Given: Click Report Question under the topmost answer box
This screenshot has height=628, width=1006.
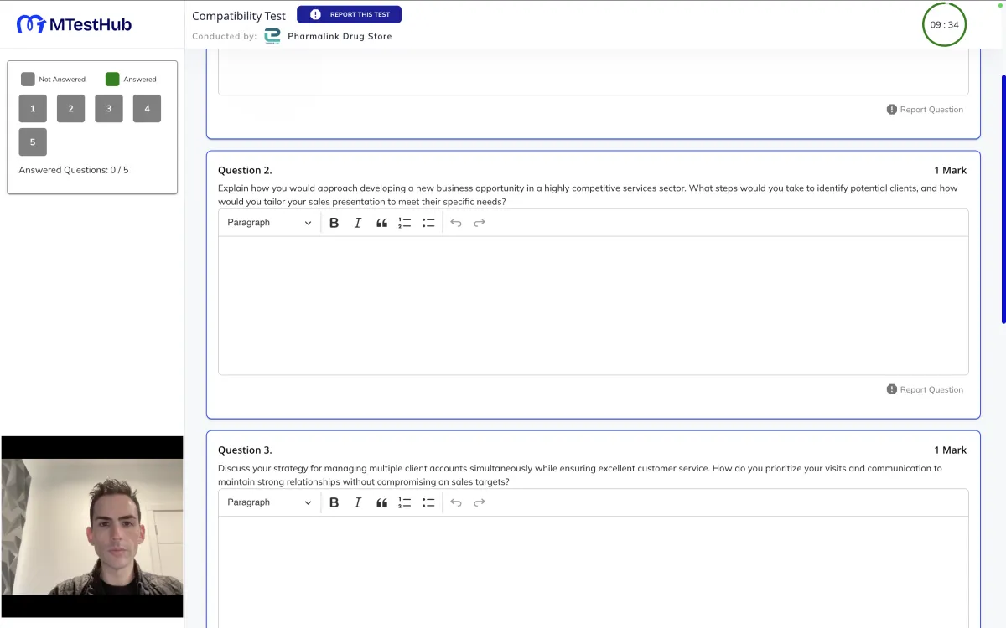Looking at the screenshot, I should 925,110.
